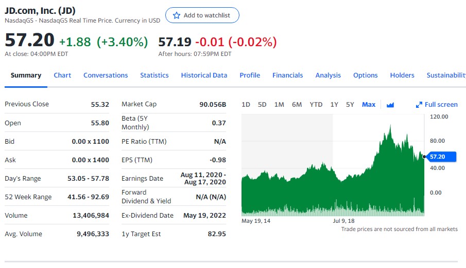Choose the 1M chart range

279,105
